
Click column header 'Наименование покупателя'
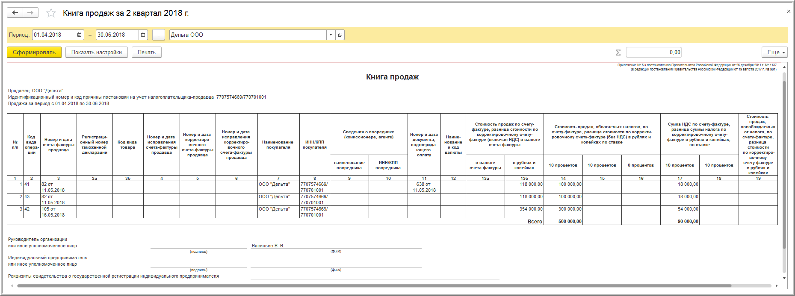tap(278, 145)
